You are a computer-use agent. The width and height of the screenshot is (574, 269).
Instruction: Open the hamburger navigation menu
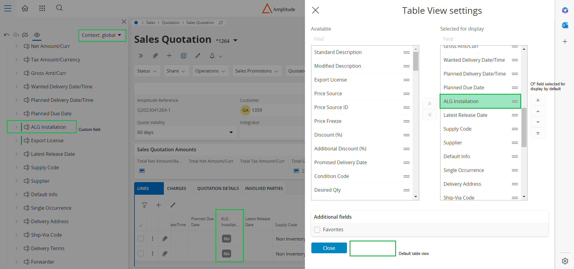tap(8, 8)
